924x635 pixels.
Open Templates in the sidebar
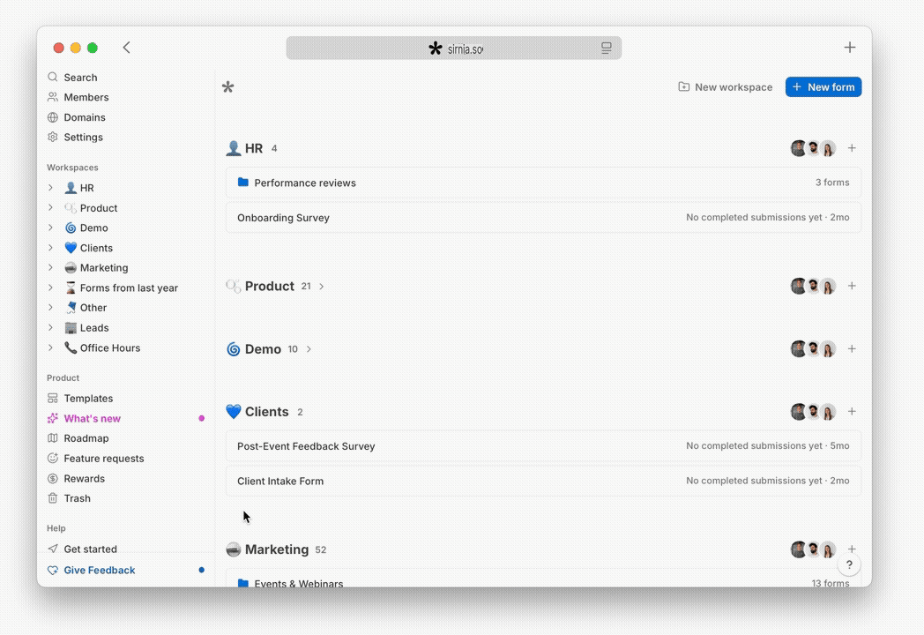click(88, 399)
